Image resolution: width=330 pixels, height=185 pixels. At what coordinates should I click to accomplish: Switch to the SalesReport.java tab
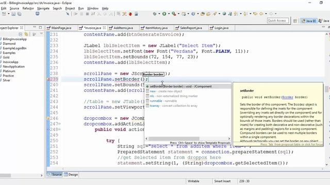click(x=191, y=28)
